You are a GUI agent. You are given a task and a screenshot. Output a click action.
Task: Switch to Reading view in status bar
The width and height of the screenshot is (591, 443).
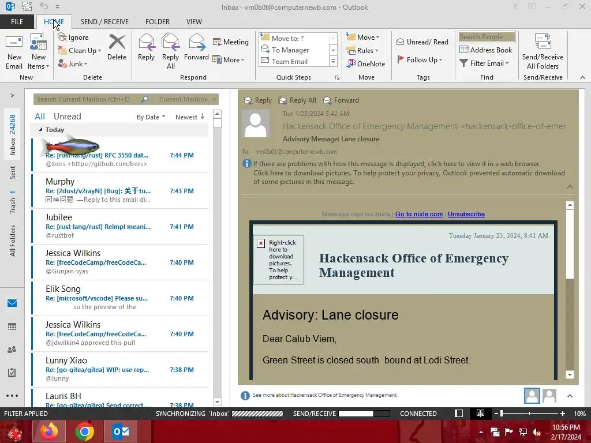[x=480, y=413]
